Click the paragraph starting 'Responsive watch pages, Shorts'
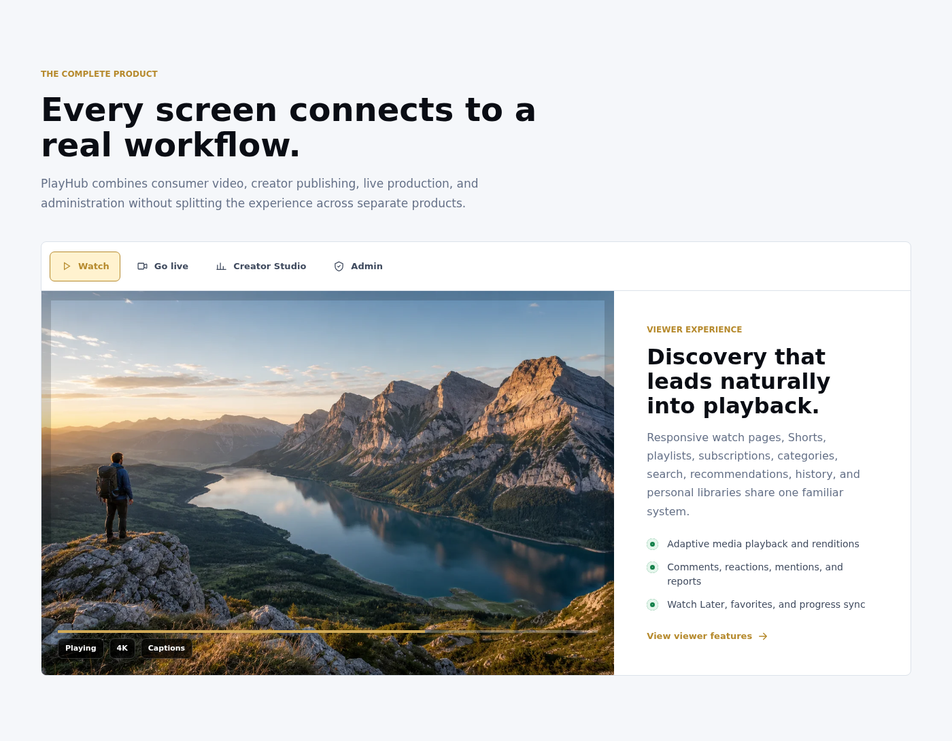Viewport: 952px width, 741px height. click(753, 475)
